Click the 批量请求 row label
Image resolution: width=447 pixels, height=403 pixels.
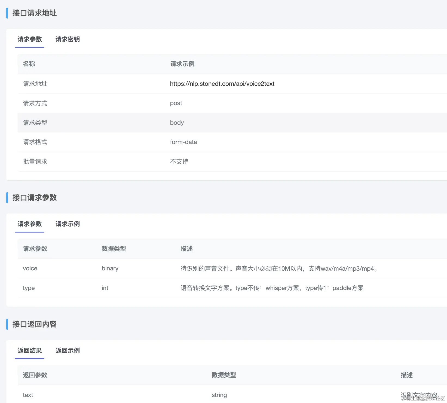[x=35, y=161]
